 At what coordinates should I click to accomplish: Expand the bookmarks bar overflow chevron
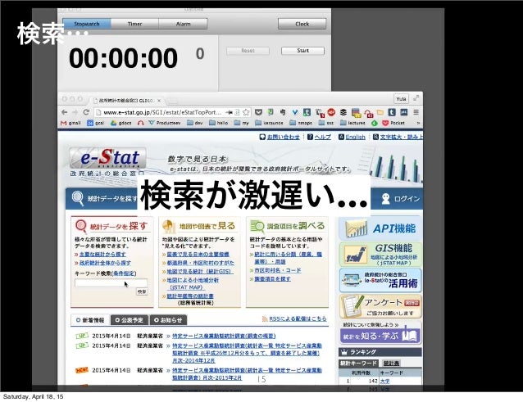coord(418,123)
